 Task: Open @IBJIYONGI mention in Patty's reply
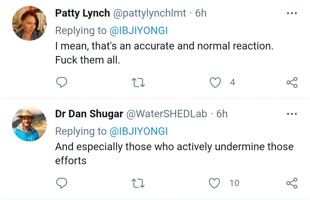pyautogui.click(x=139, y=31)
